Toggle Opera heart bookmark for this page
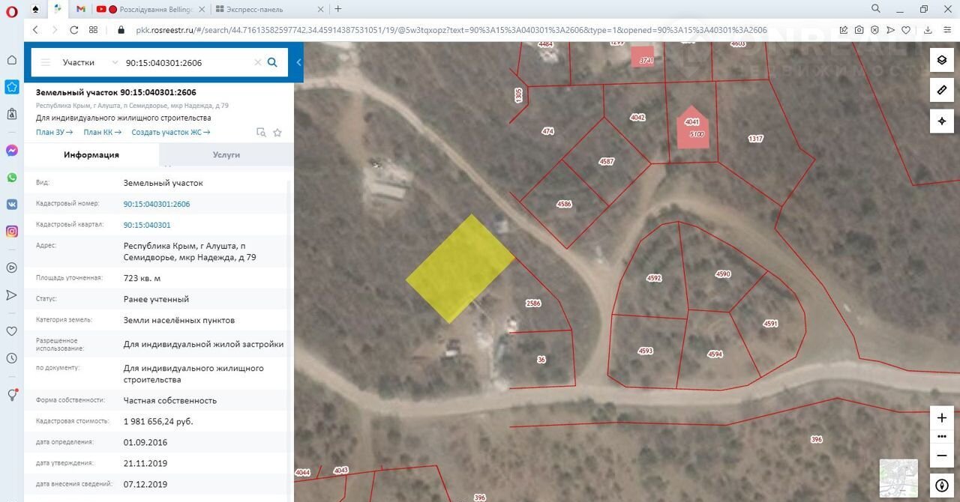The height and width of the screenshot is (502, 960). coord(906,30)
